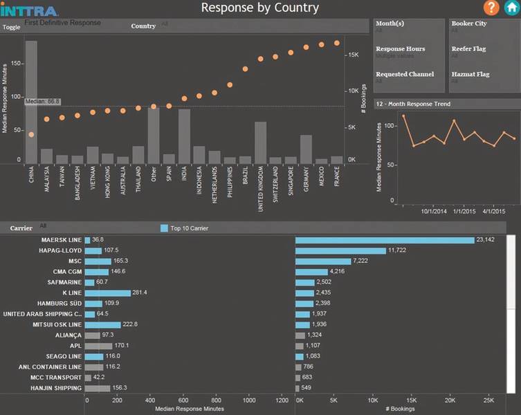521x415 pixels.
Task: Click the first point of the 12-Month trend line
Action: pyautogui.click(x=403, y=116)
